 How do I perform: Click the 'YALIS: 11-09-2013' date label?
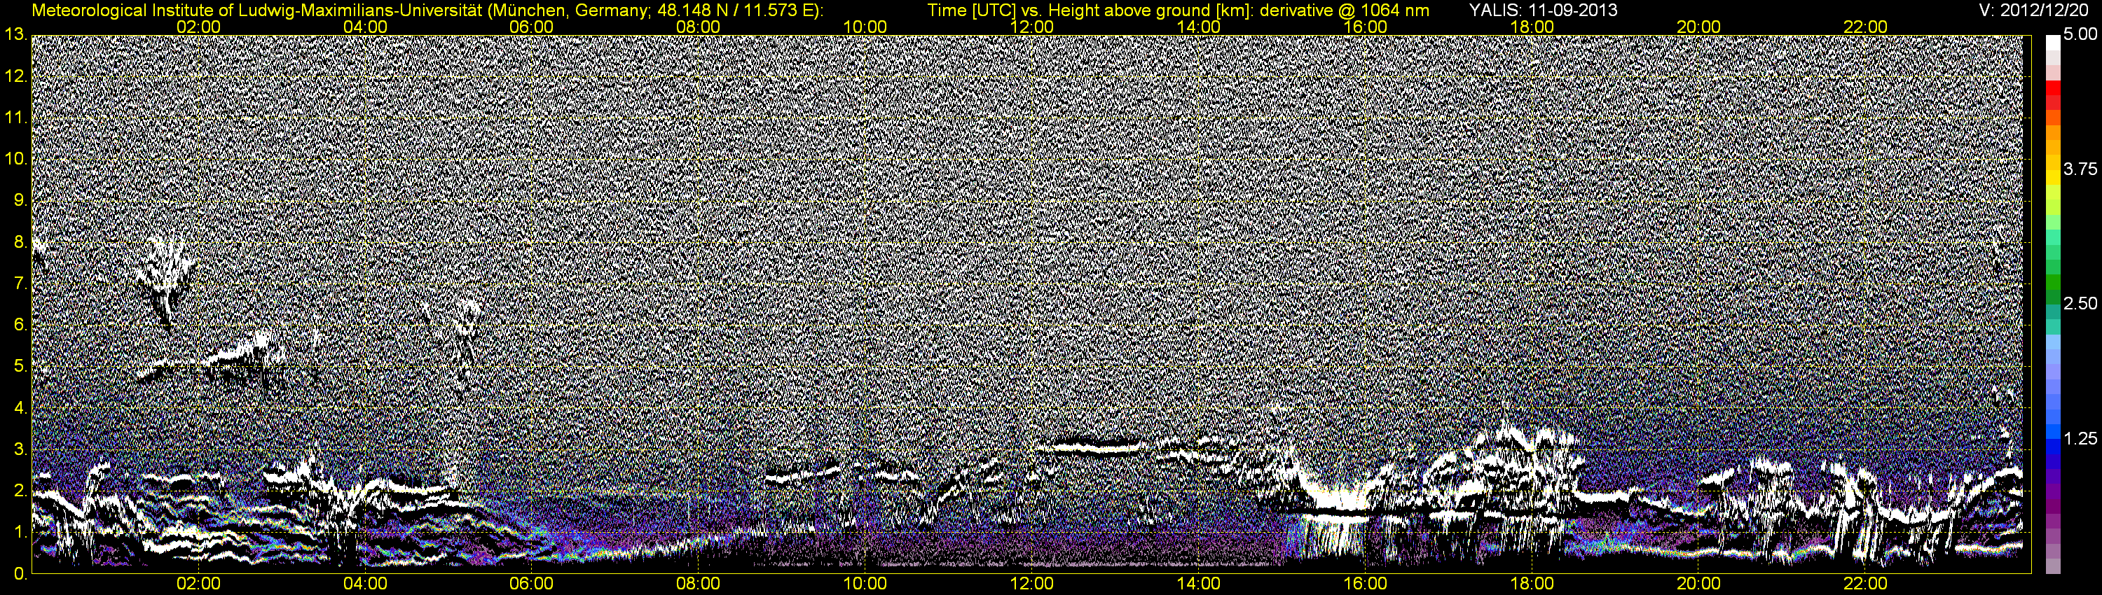click(1543, 10)
